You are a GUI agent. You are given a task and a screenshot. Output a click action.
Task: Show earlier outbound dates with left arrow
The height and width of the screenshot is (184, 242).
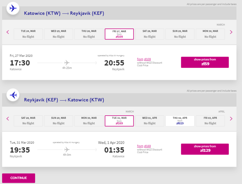coord(8,32)
